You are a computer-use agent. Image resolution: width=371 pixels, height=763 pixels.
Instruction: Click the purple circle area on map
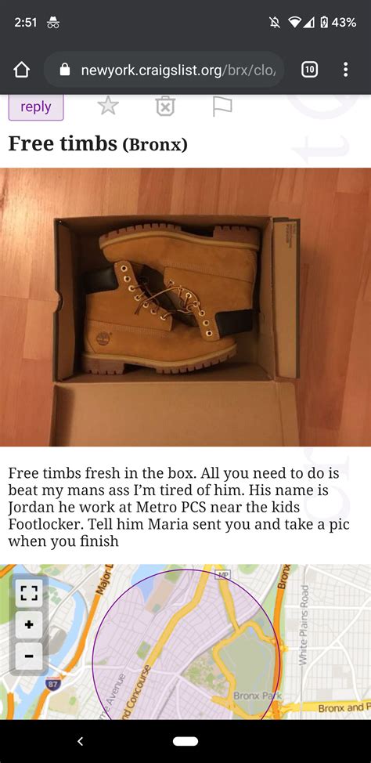[x=185, y=645]
